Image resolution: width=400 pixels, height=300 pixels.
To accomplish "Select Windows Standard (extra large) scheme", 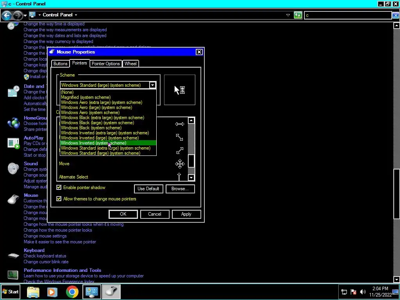I will pyautogui.click(x=108, y=148).
